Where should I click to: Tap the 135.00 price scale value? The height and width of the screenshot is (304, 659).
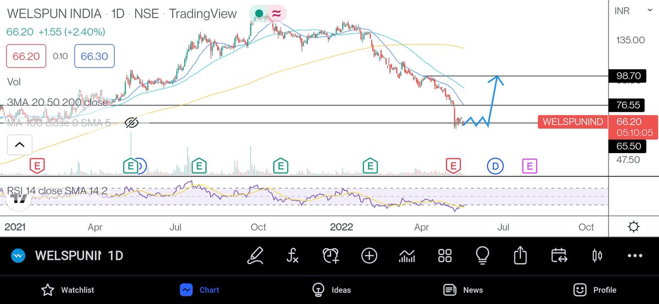(629, 40)
